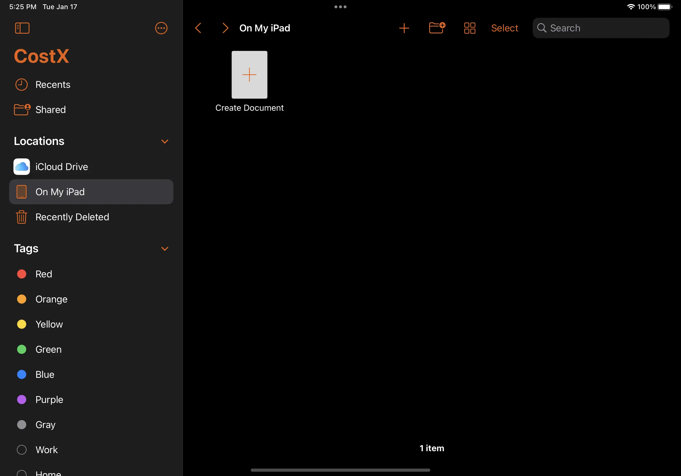The image size is (681, 476).
Task: Open the Shared folder view
Action: [x=50, y=110]
